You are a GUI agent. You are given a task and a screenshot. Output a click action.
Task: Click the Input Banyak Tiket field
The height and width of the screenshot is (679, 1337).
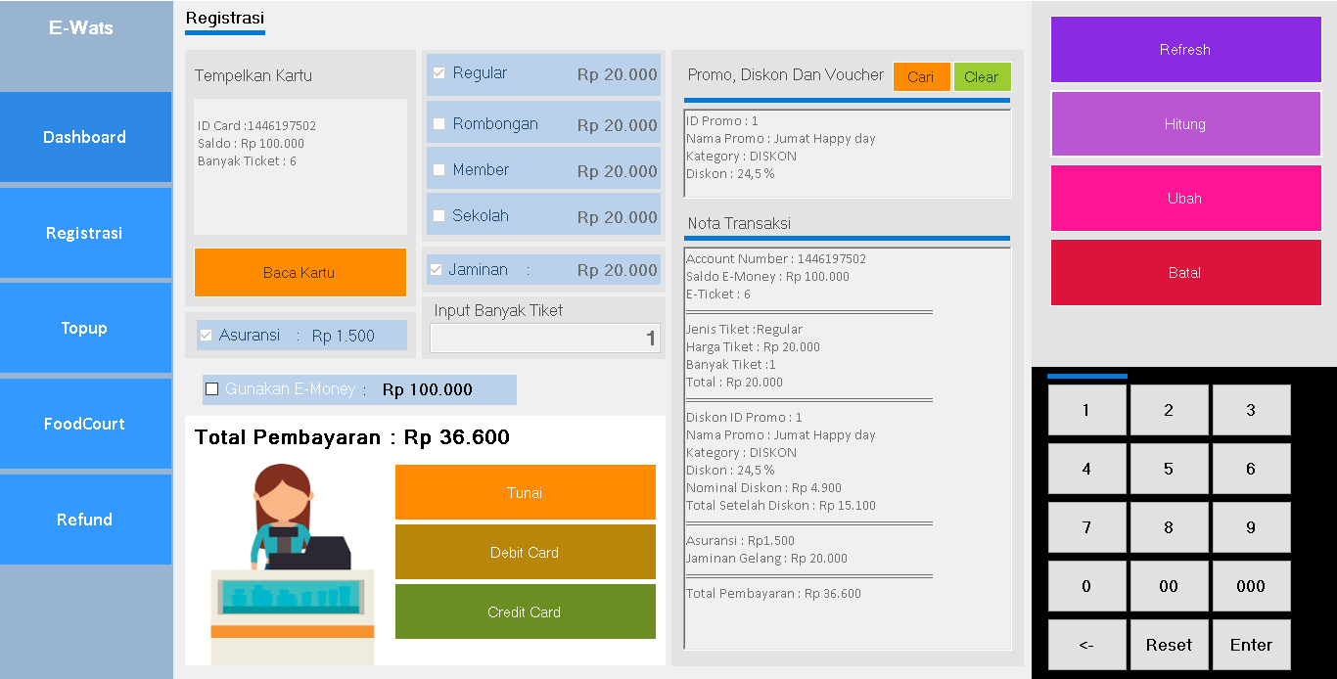[x=544, y=338]
